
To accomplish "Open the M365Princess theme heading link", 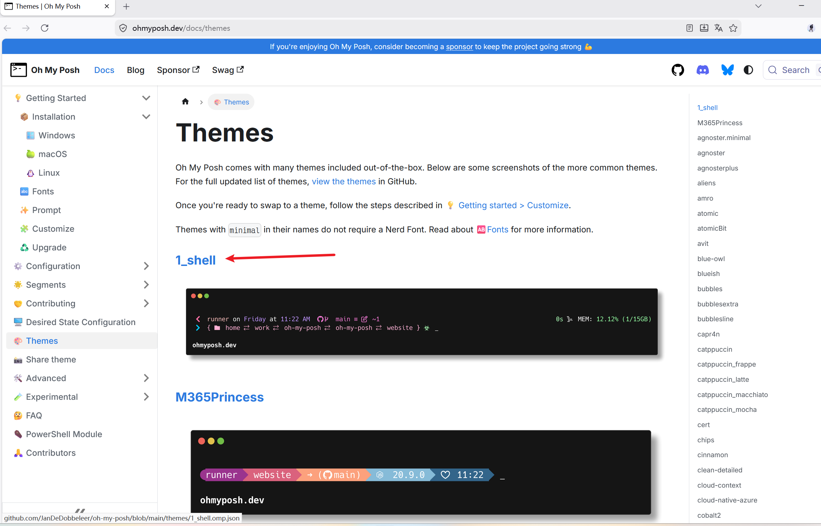I will tap(220, 397).
